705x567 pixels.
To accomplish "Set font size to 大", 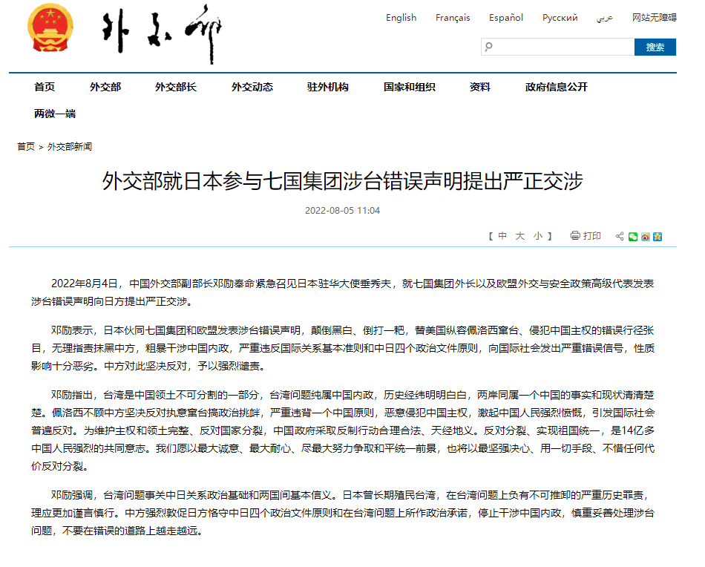I will [520, 236].
